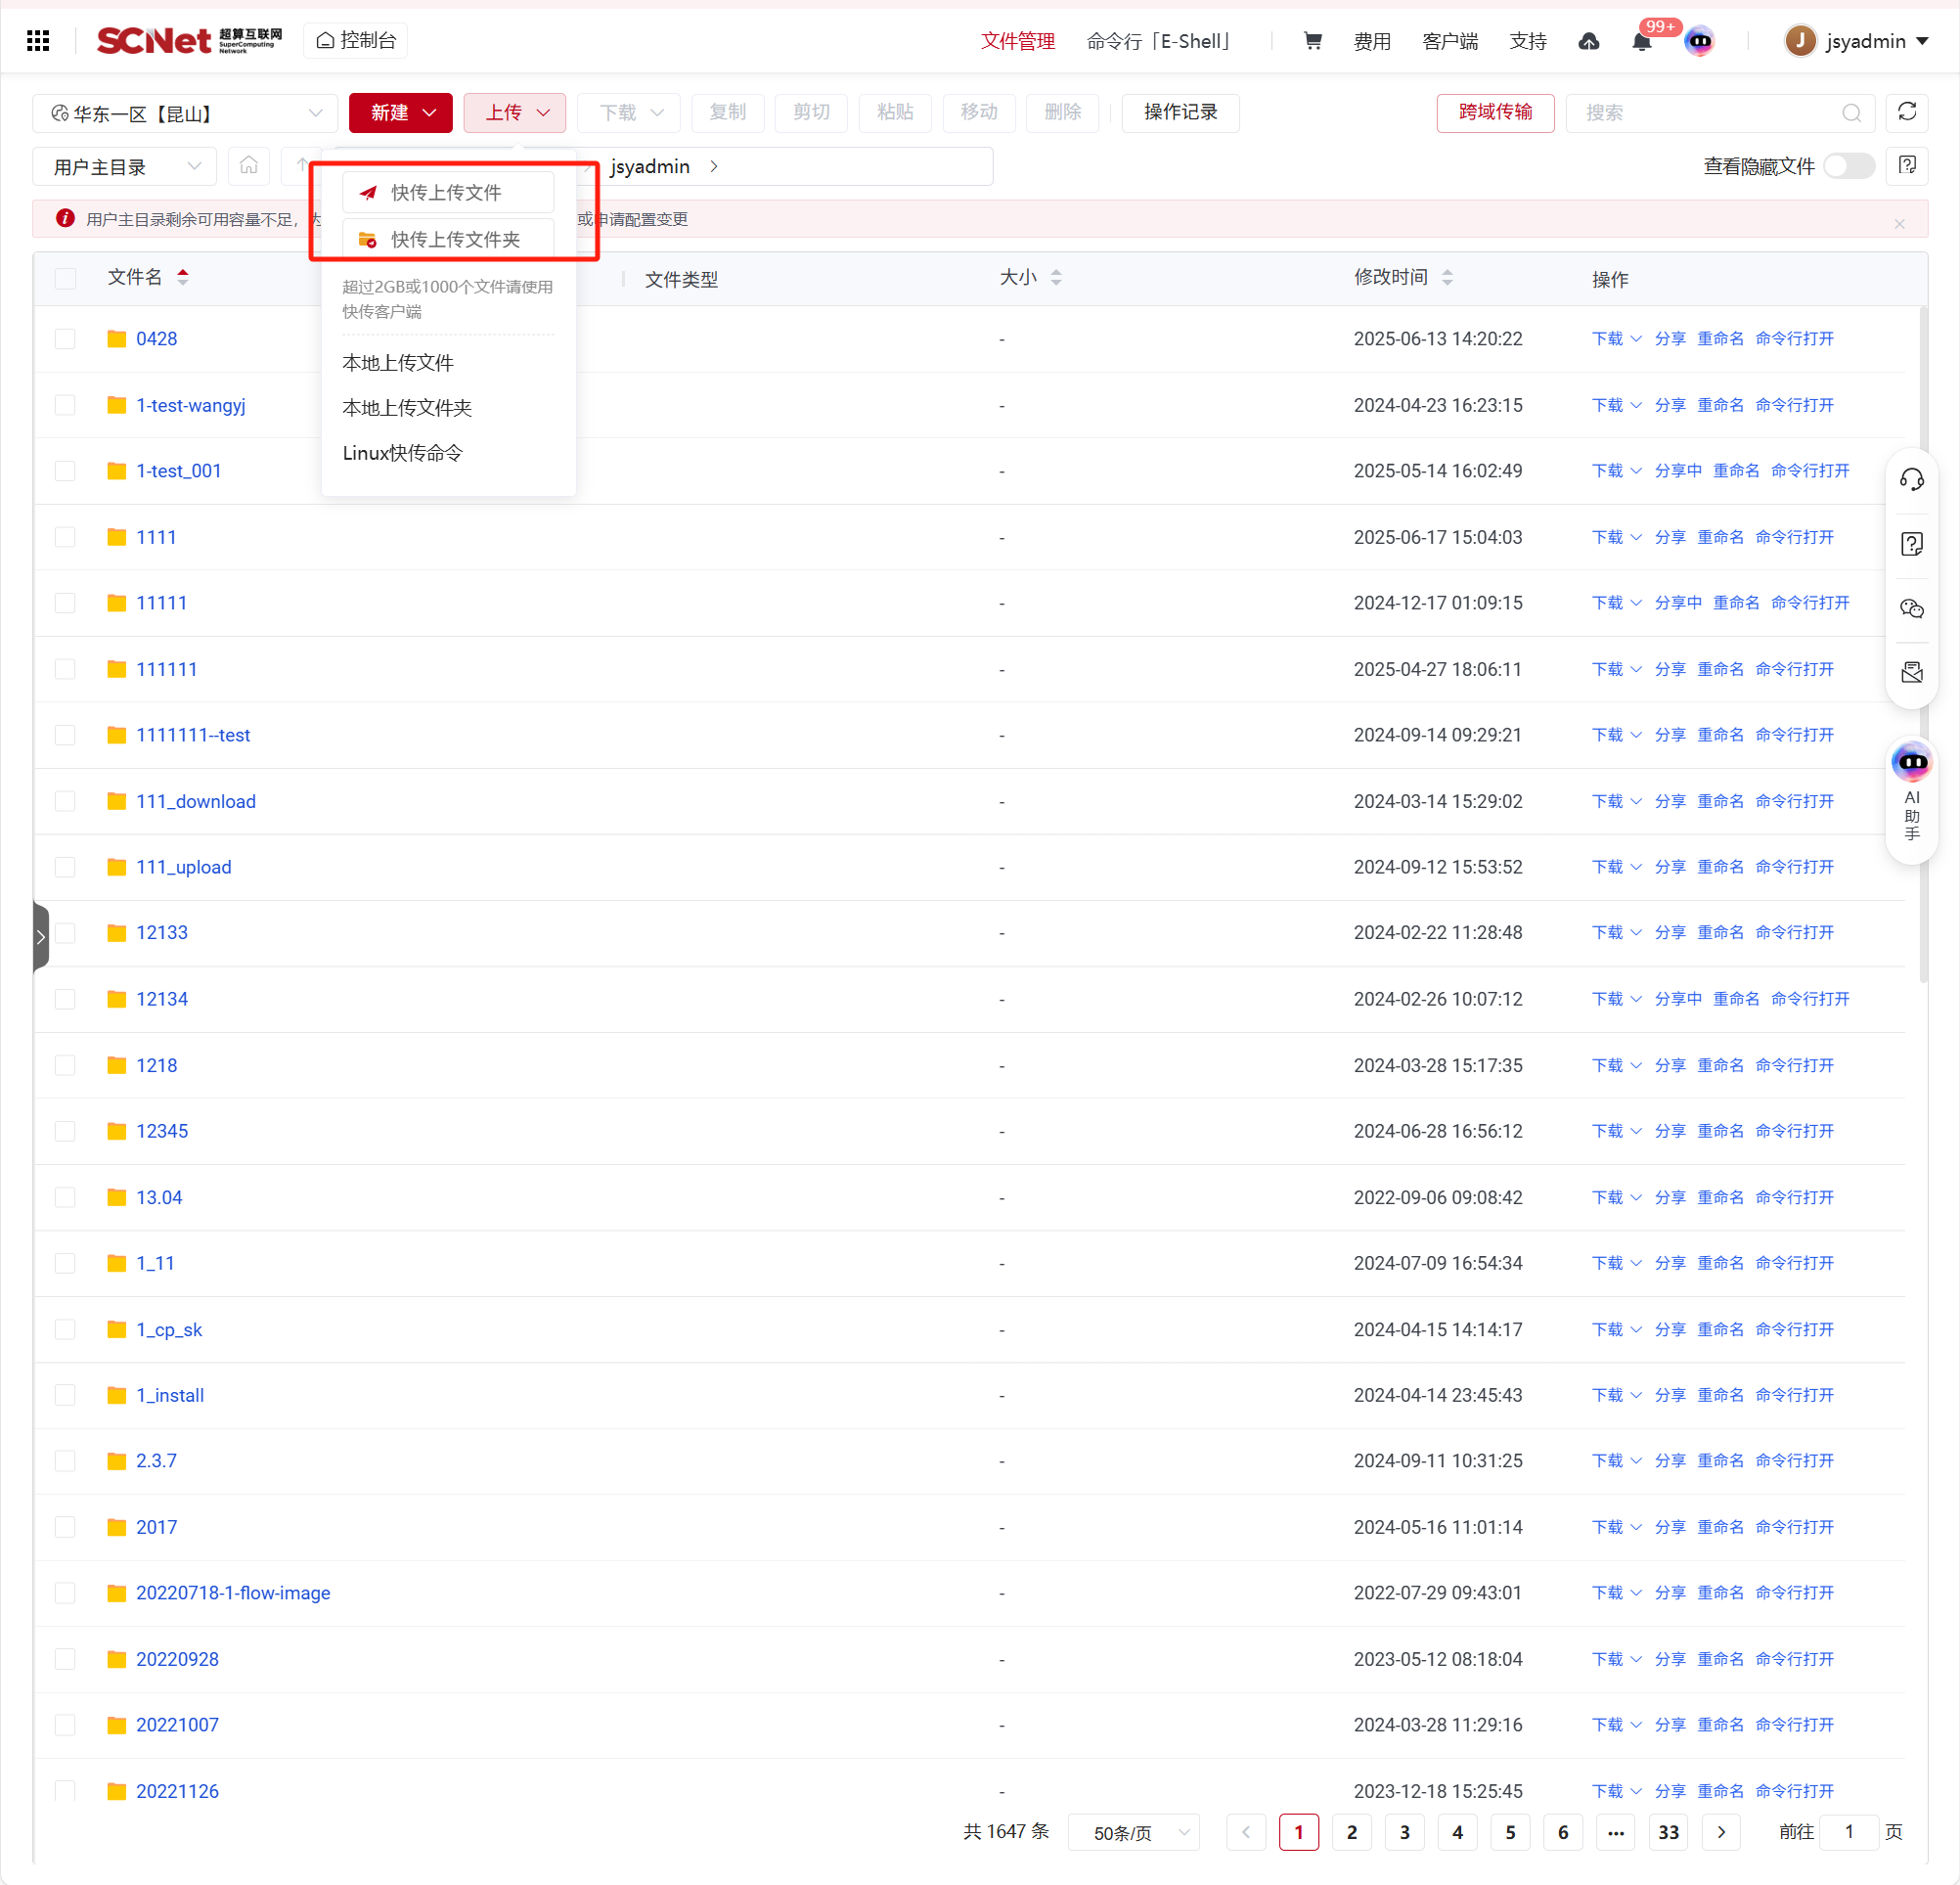This screenshot has height=1885, width=1960.
Task: Choose the local file upload menu item
Action: 398,362
